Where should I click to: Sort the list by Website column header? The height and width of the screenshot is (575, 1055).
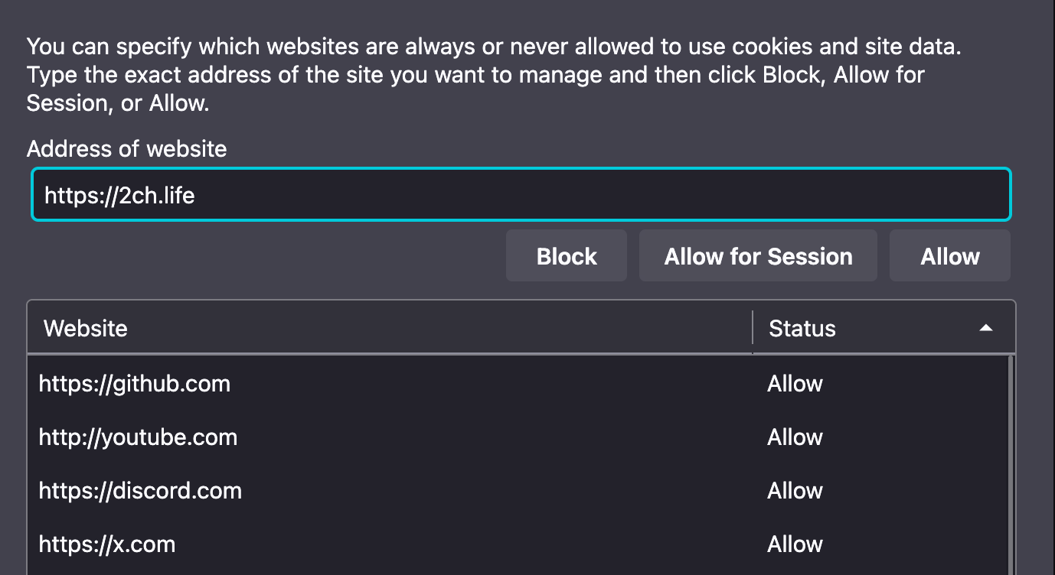pyautogui.click(x=86, y=329)
